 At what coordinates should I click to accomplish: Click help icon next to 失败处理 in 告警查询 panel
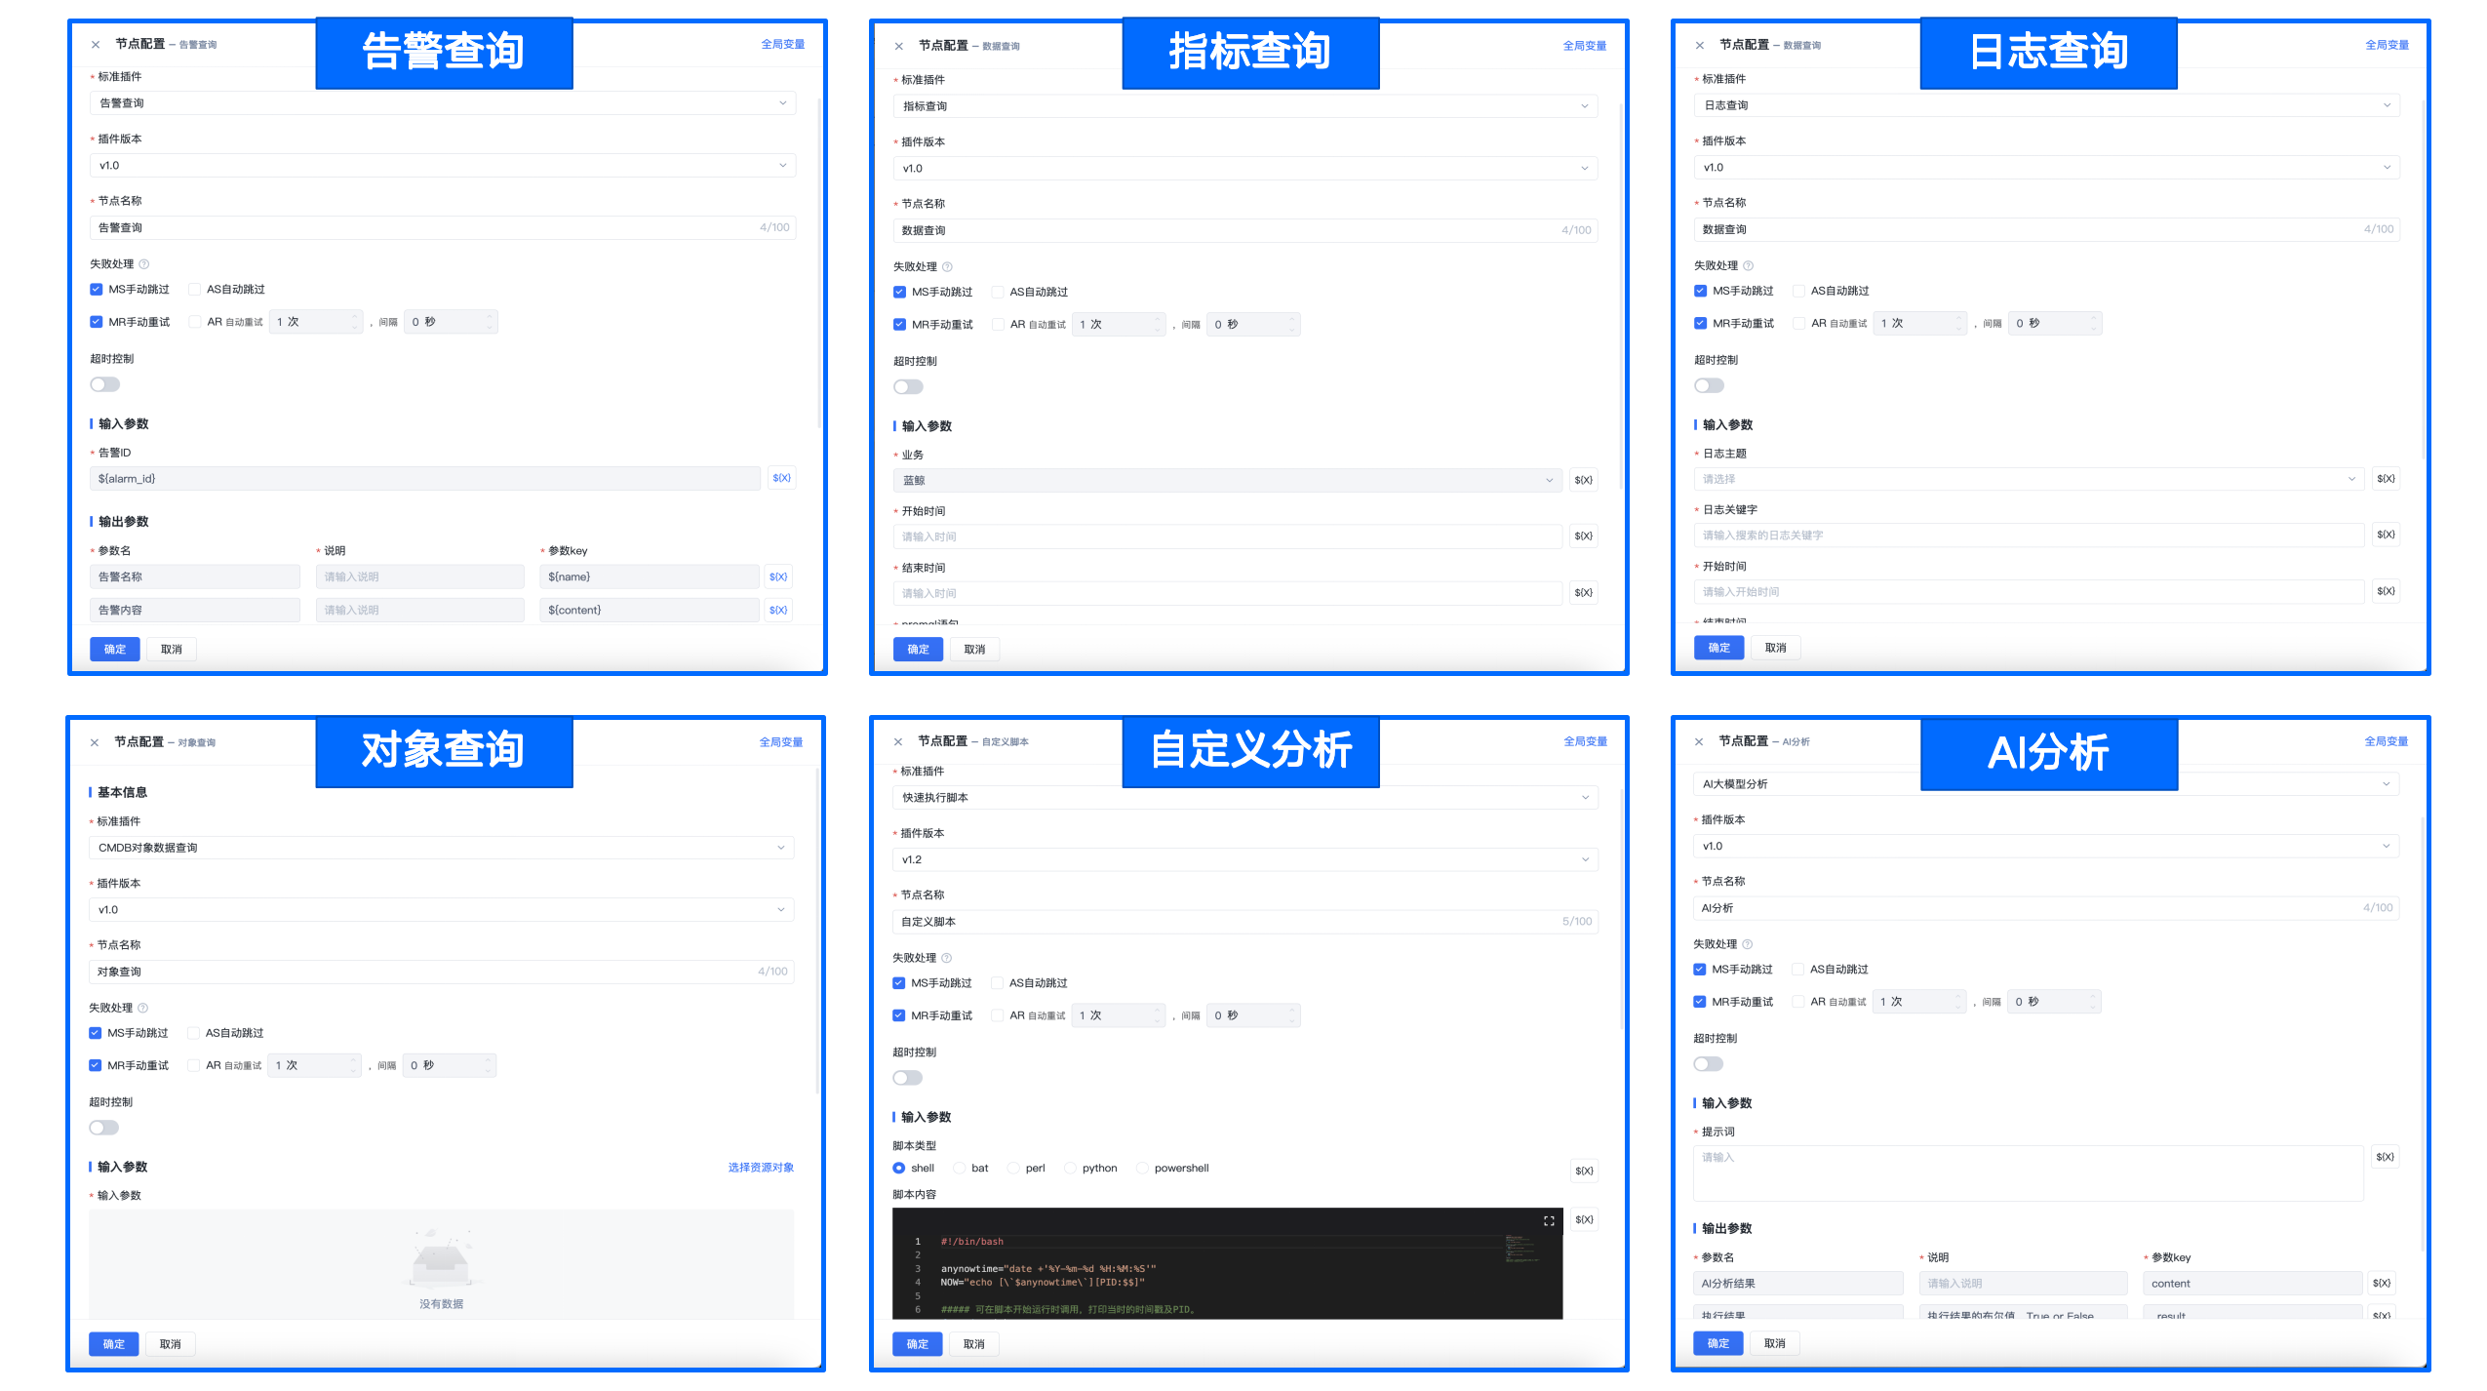click(144, 264)
